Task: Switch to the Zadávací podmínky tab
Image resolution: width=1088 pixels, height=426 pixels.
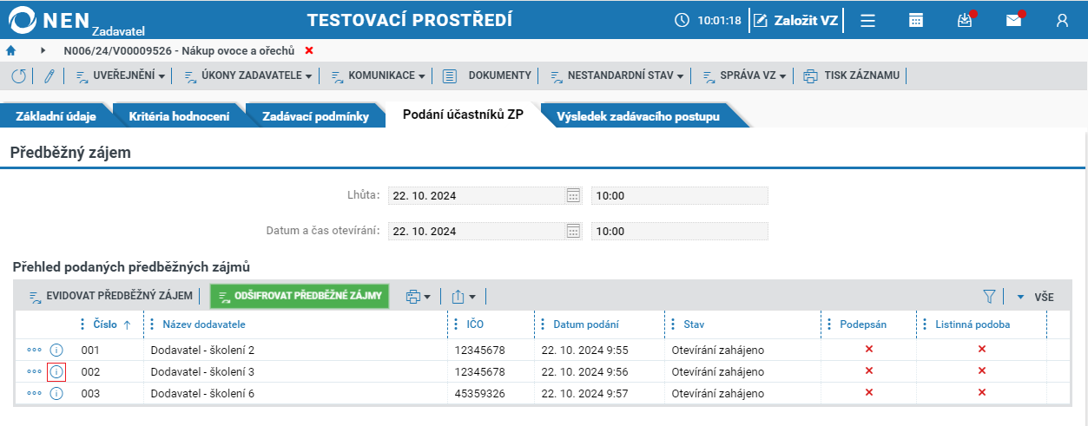Action: [x=316, y=116]
